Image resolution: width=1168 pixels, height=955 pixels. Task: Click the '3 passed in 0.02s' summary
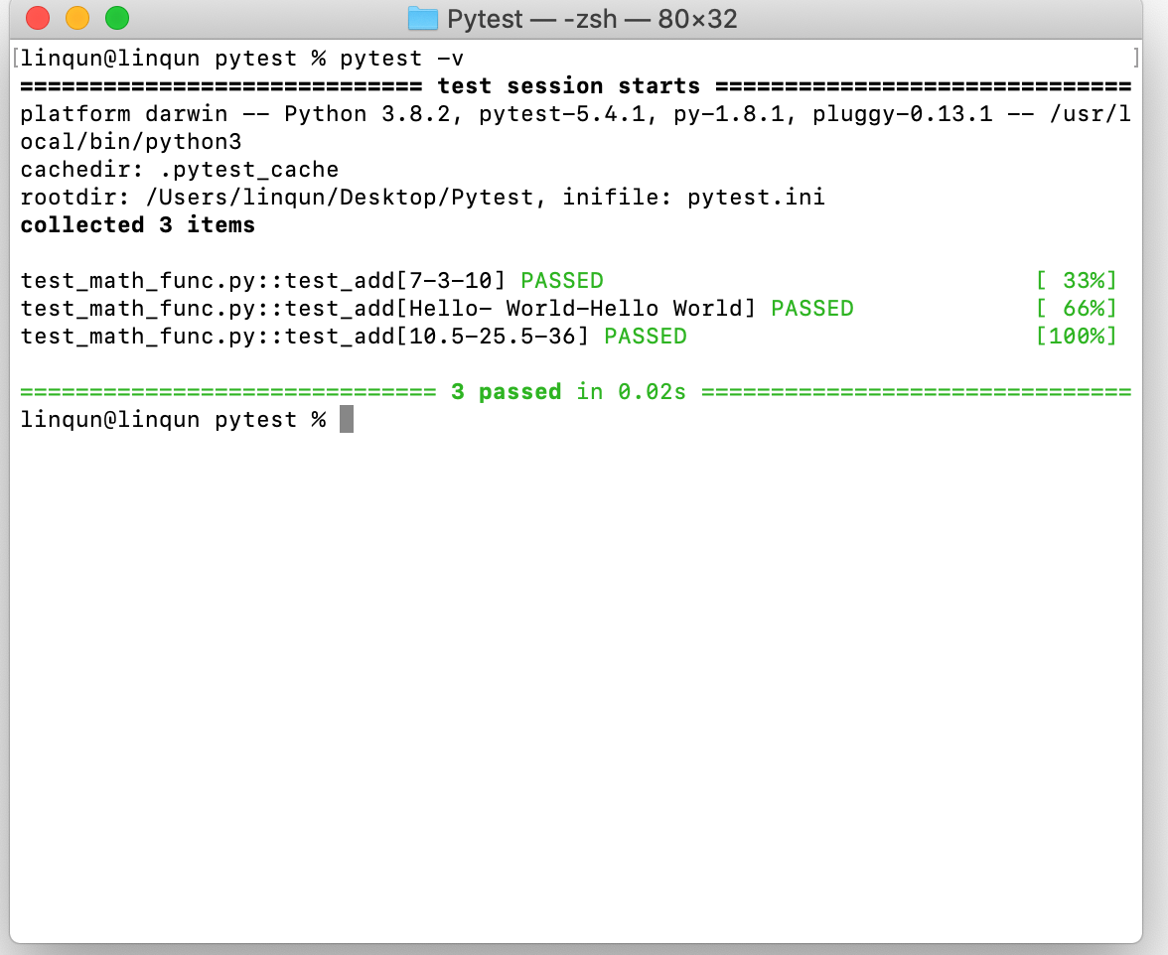(568, 392)
